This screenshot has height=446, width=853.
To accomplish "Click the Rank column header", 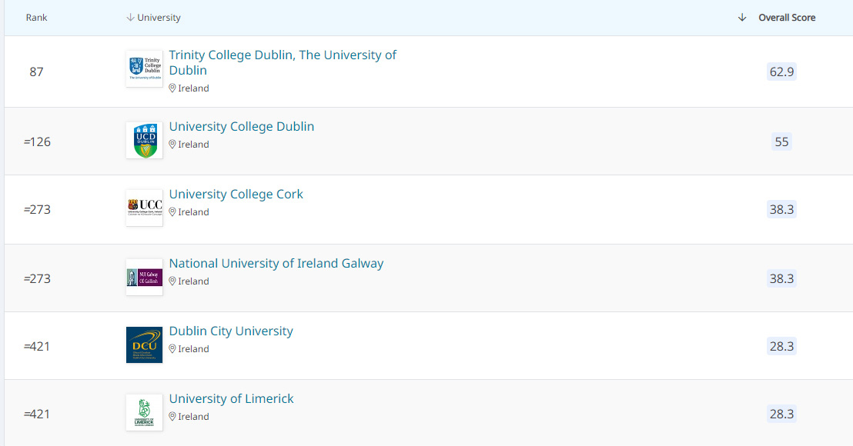I will [36, 18].
